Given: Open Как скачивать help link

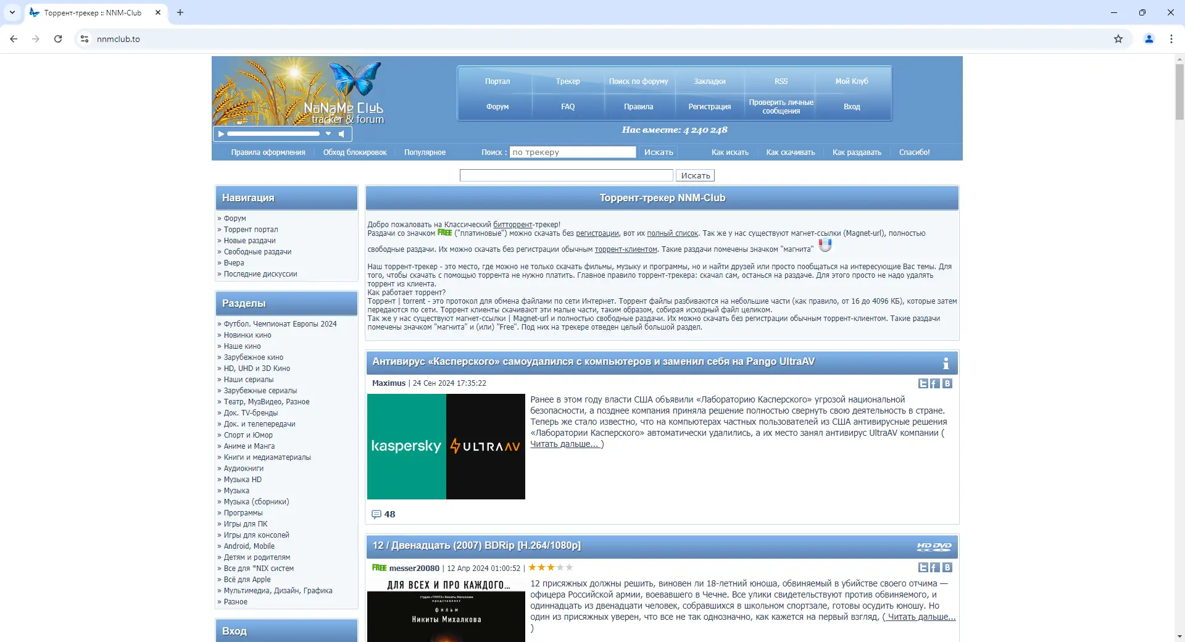Looking at the screenshot, I should coord(791,152).
